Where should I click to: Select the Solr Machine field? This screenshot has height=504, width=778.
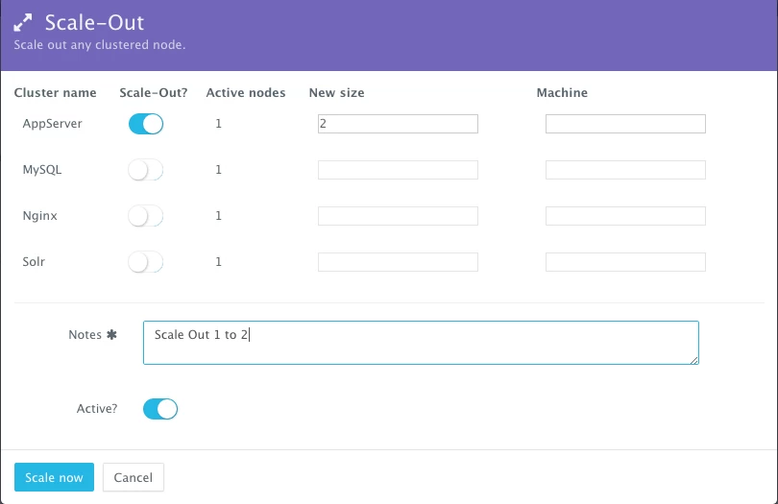coord(625,262)
